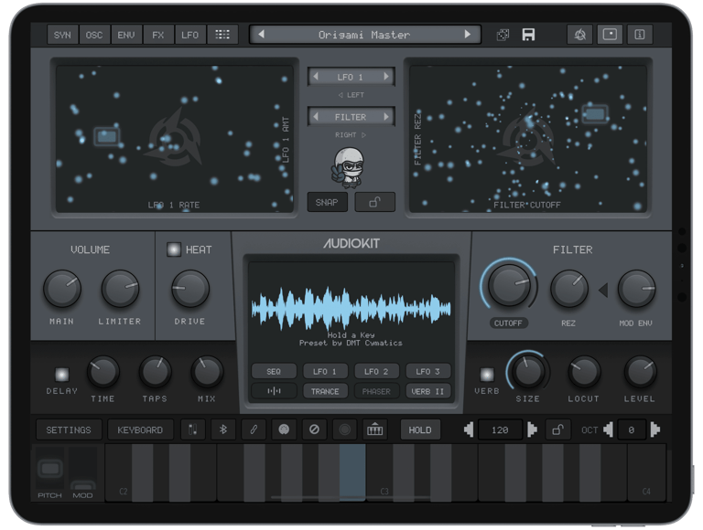Click the delay MIX knob

pos(207,372)
